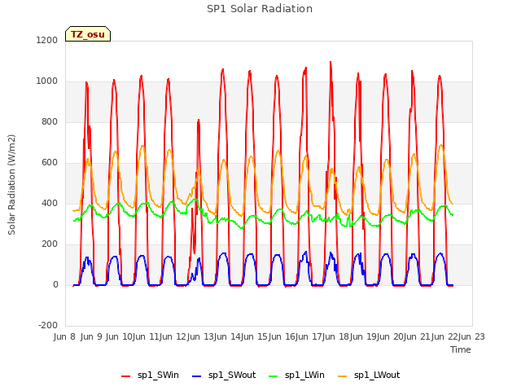Click orange sp1_LWout legend color marker

tap(342, 376)
